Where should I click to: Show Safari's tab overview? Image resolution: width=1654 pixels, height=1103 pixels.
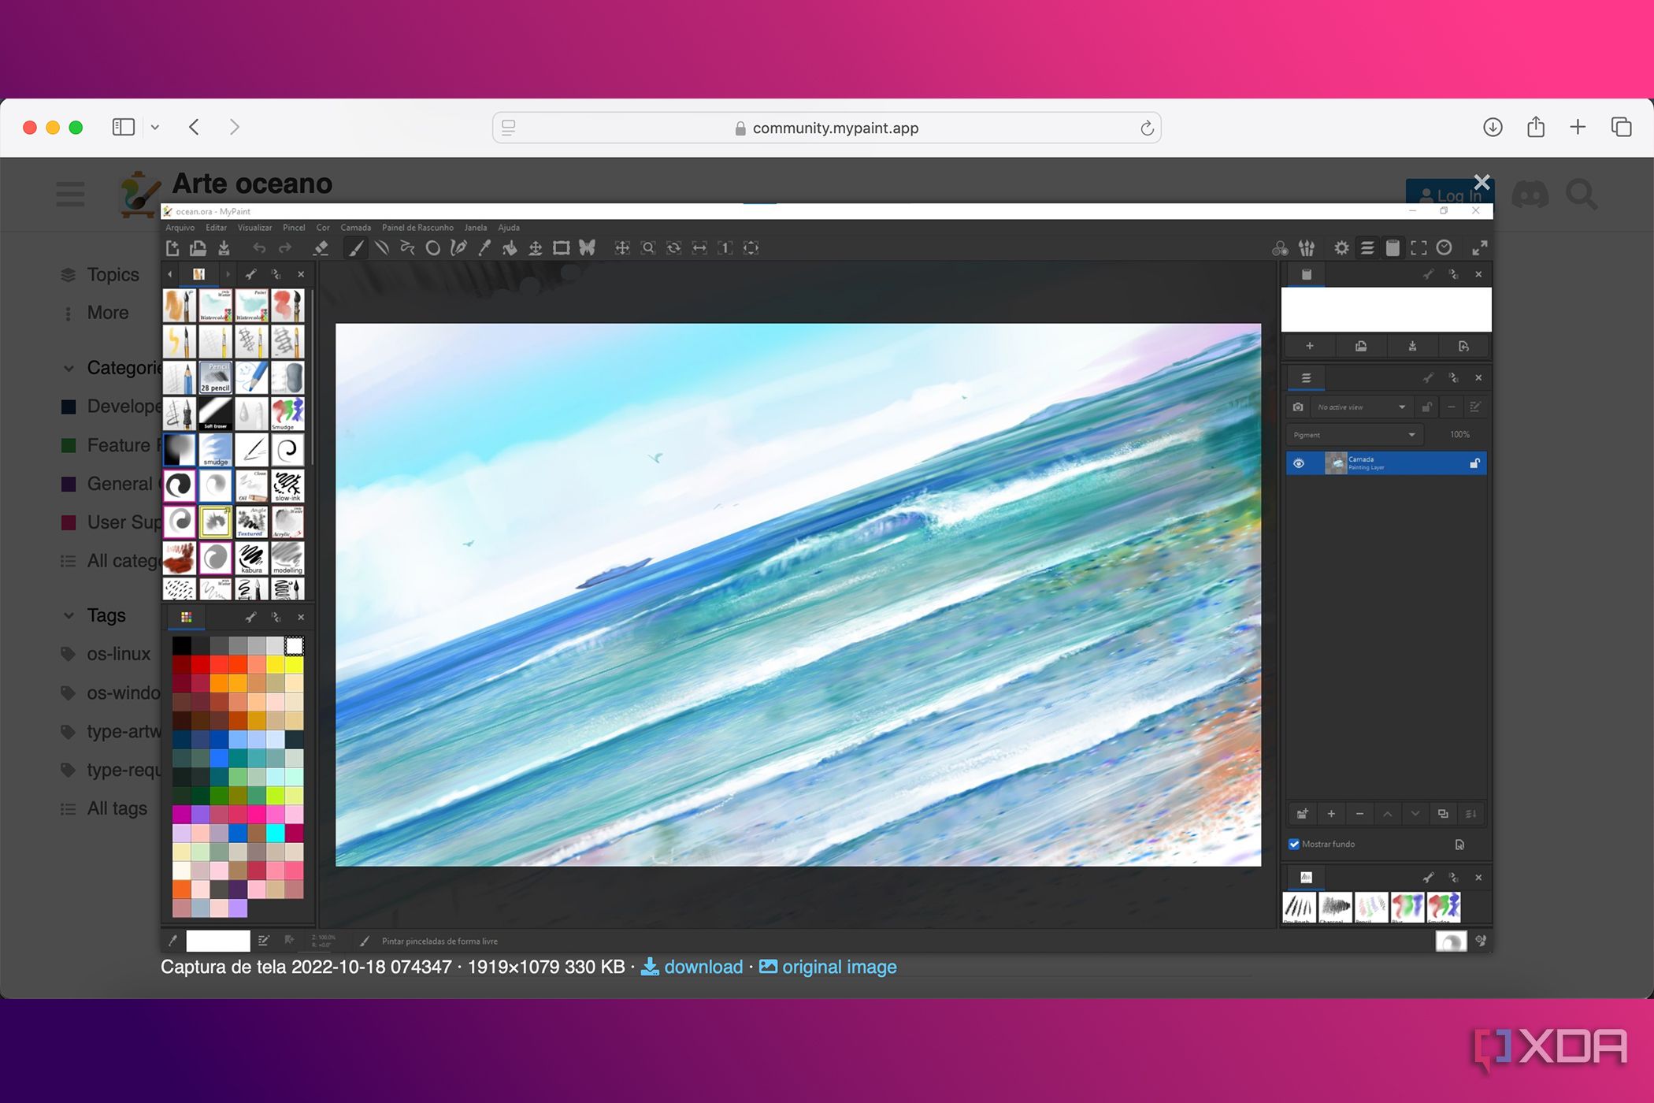point(1621,127)
